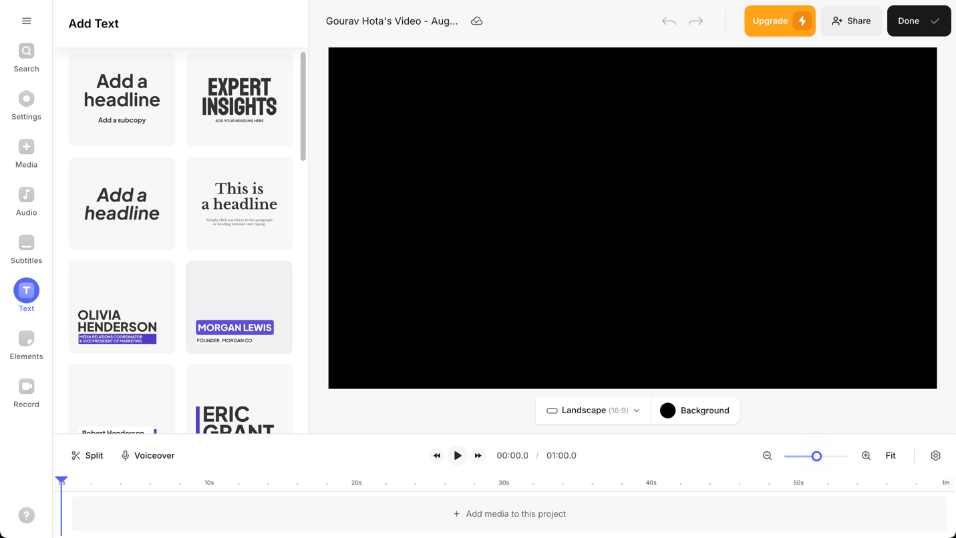Fast forward playback
This screenshot has height=538, width=956.
478,456
